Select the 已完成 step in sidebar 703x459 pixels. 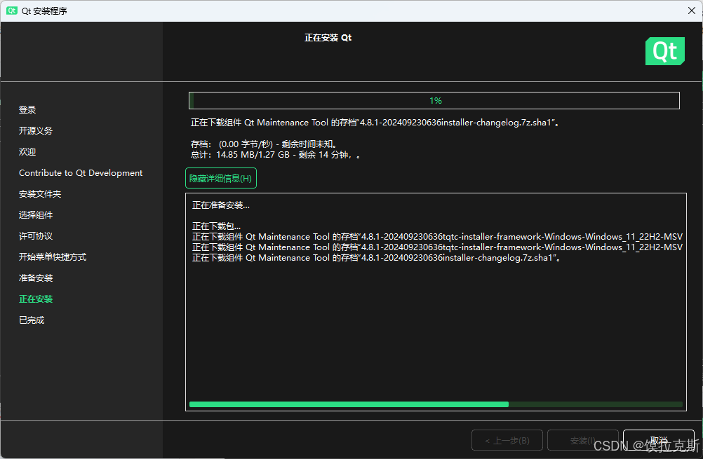pos(32,320)
